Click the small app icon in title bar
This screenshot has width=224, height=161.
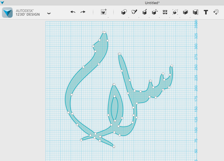(x=2, y=3)
